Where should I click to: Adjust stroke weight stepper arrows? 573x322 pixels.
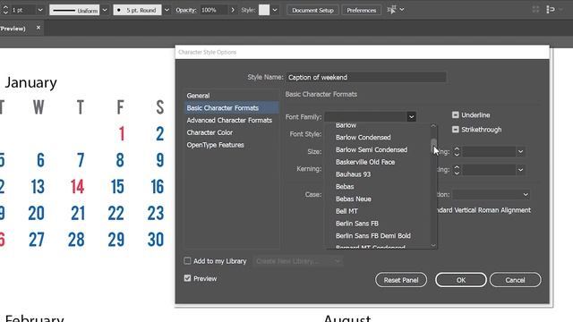5,10
